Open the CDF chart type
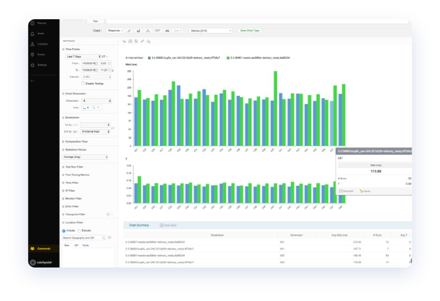Screen dimensions: 440x301 click(157, 30)
